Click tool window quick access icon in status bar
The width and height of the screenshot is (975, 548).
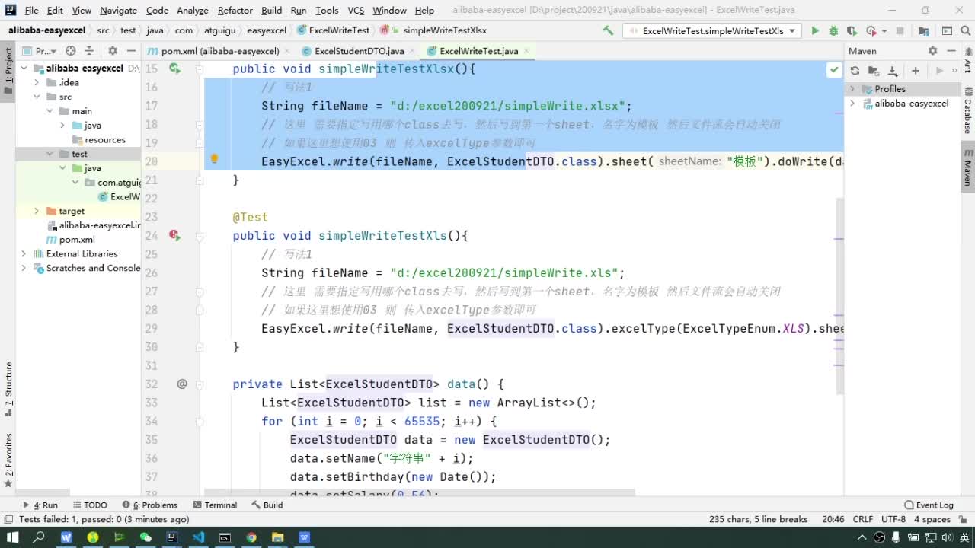tap(8, 519)
